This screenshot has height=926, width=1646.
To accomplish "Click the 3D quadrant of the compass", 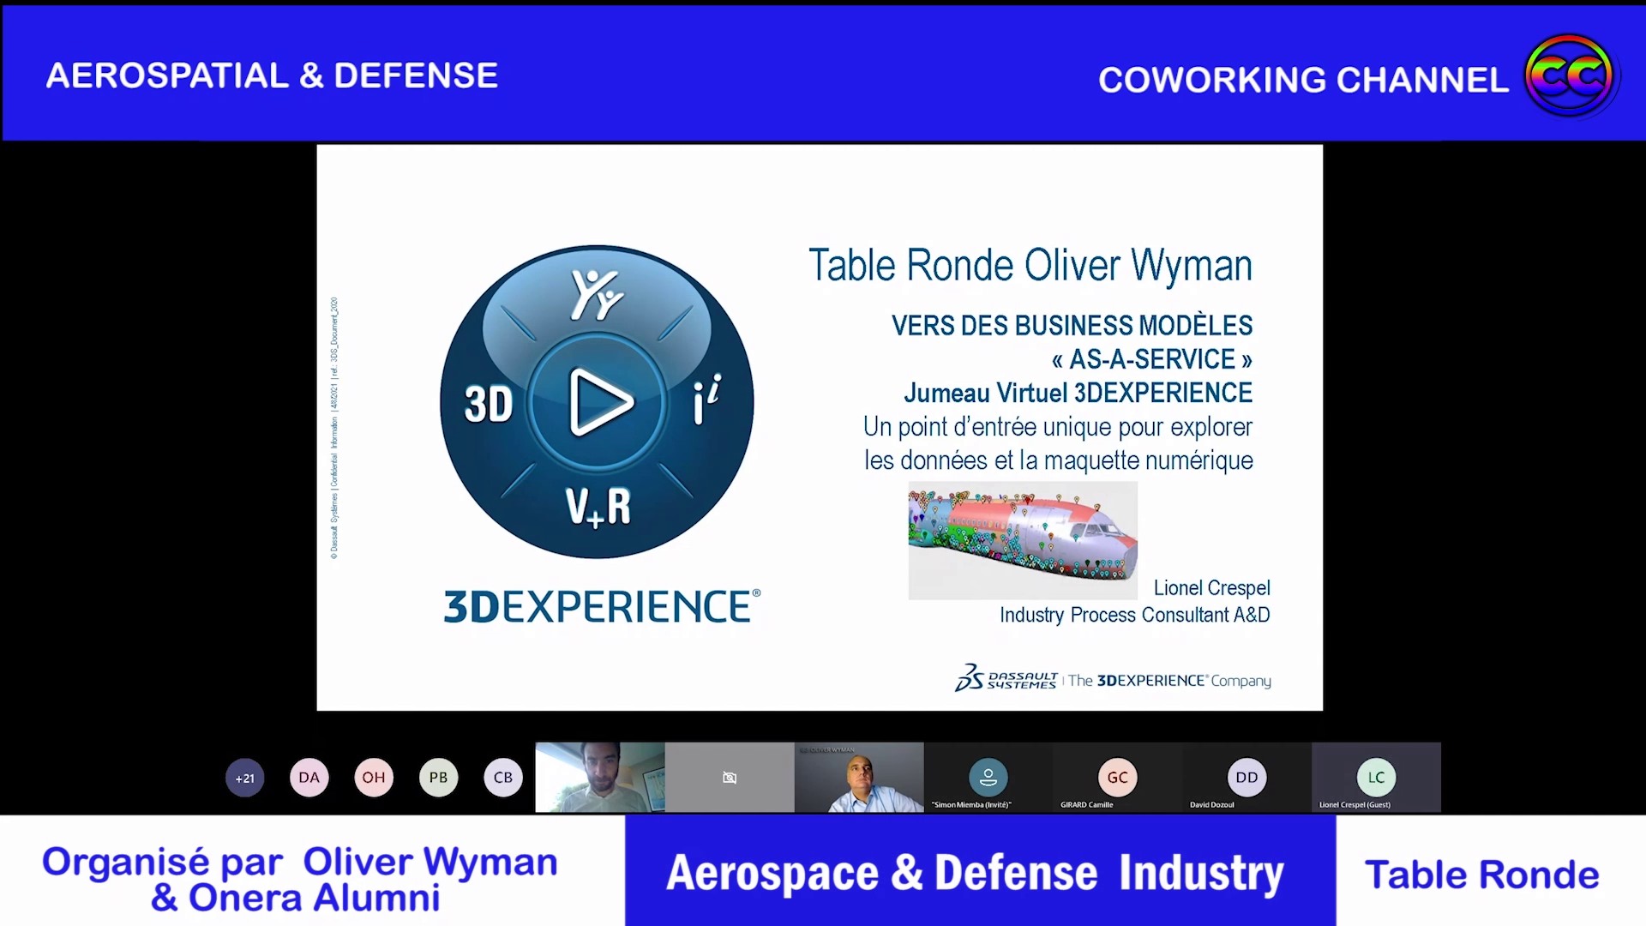I will tap(489, 404).
